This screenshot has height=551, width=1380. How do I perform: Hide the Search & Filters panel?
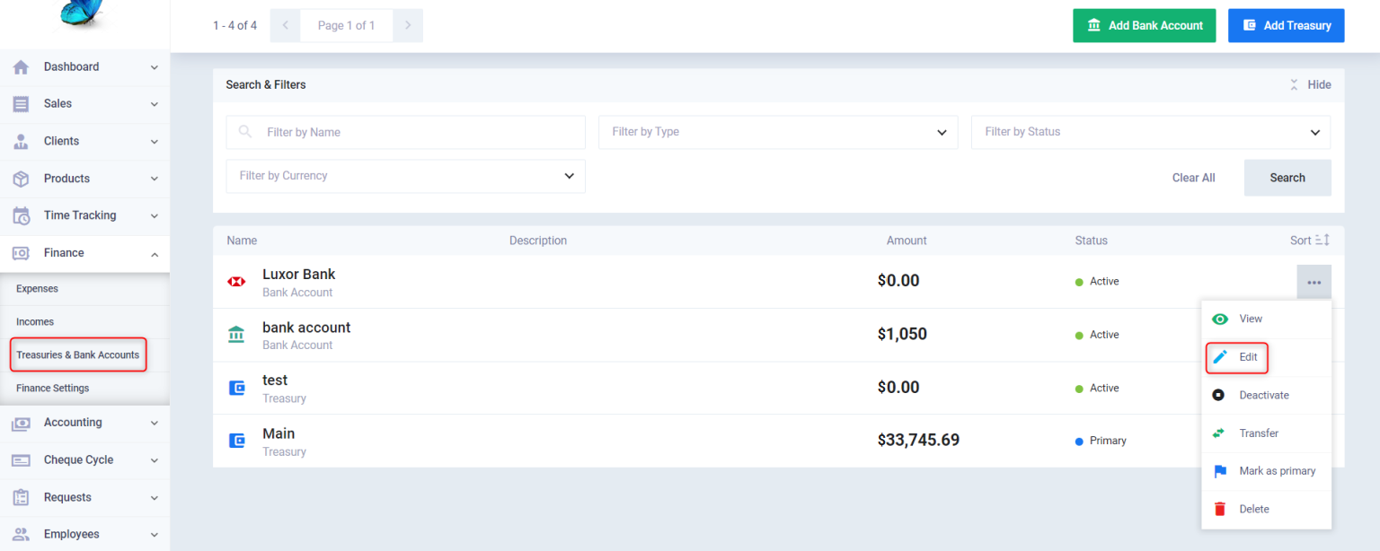[x=1310, y=84]
